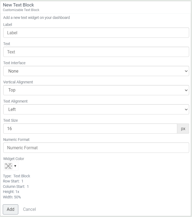Focus the Label input field
192x217 pixels.
click(96, 33)
